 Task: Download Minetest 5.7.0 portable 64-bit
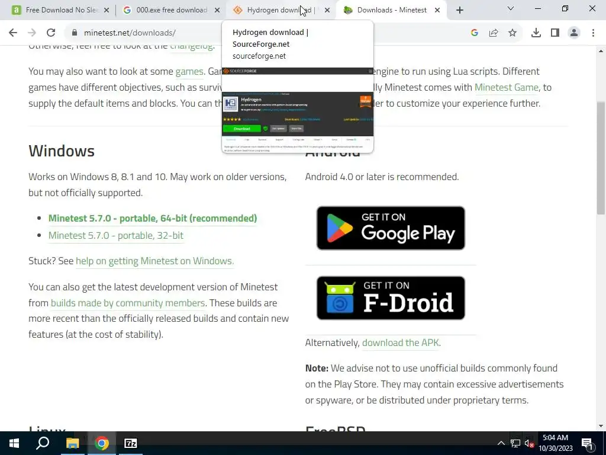pos(153,218)
